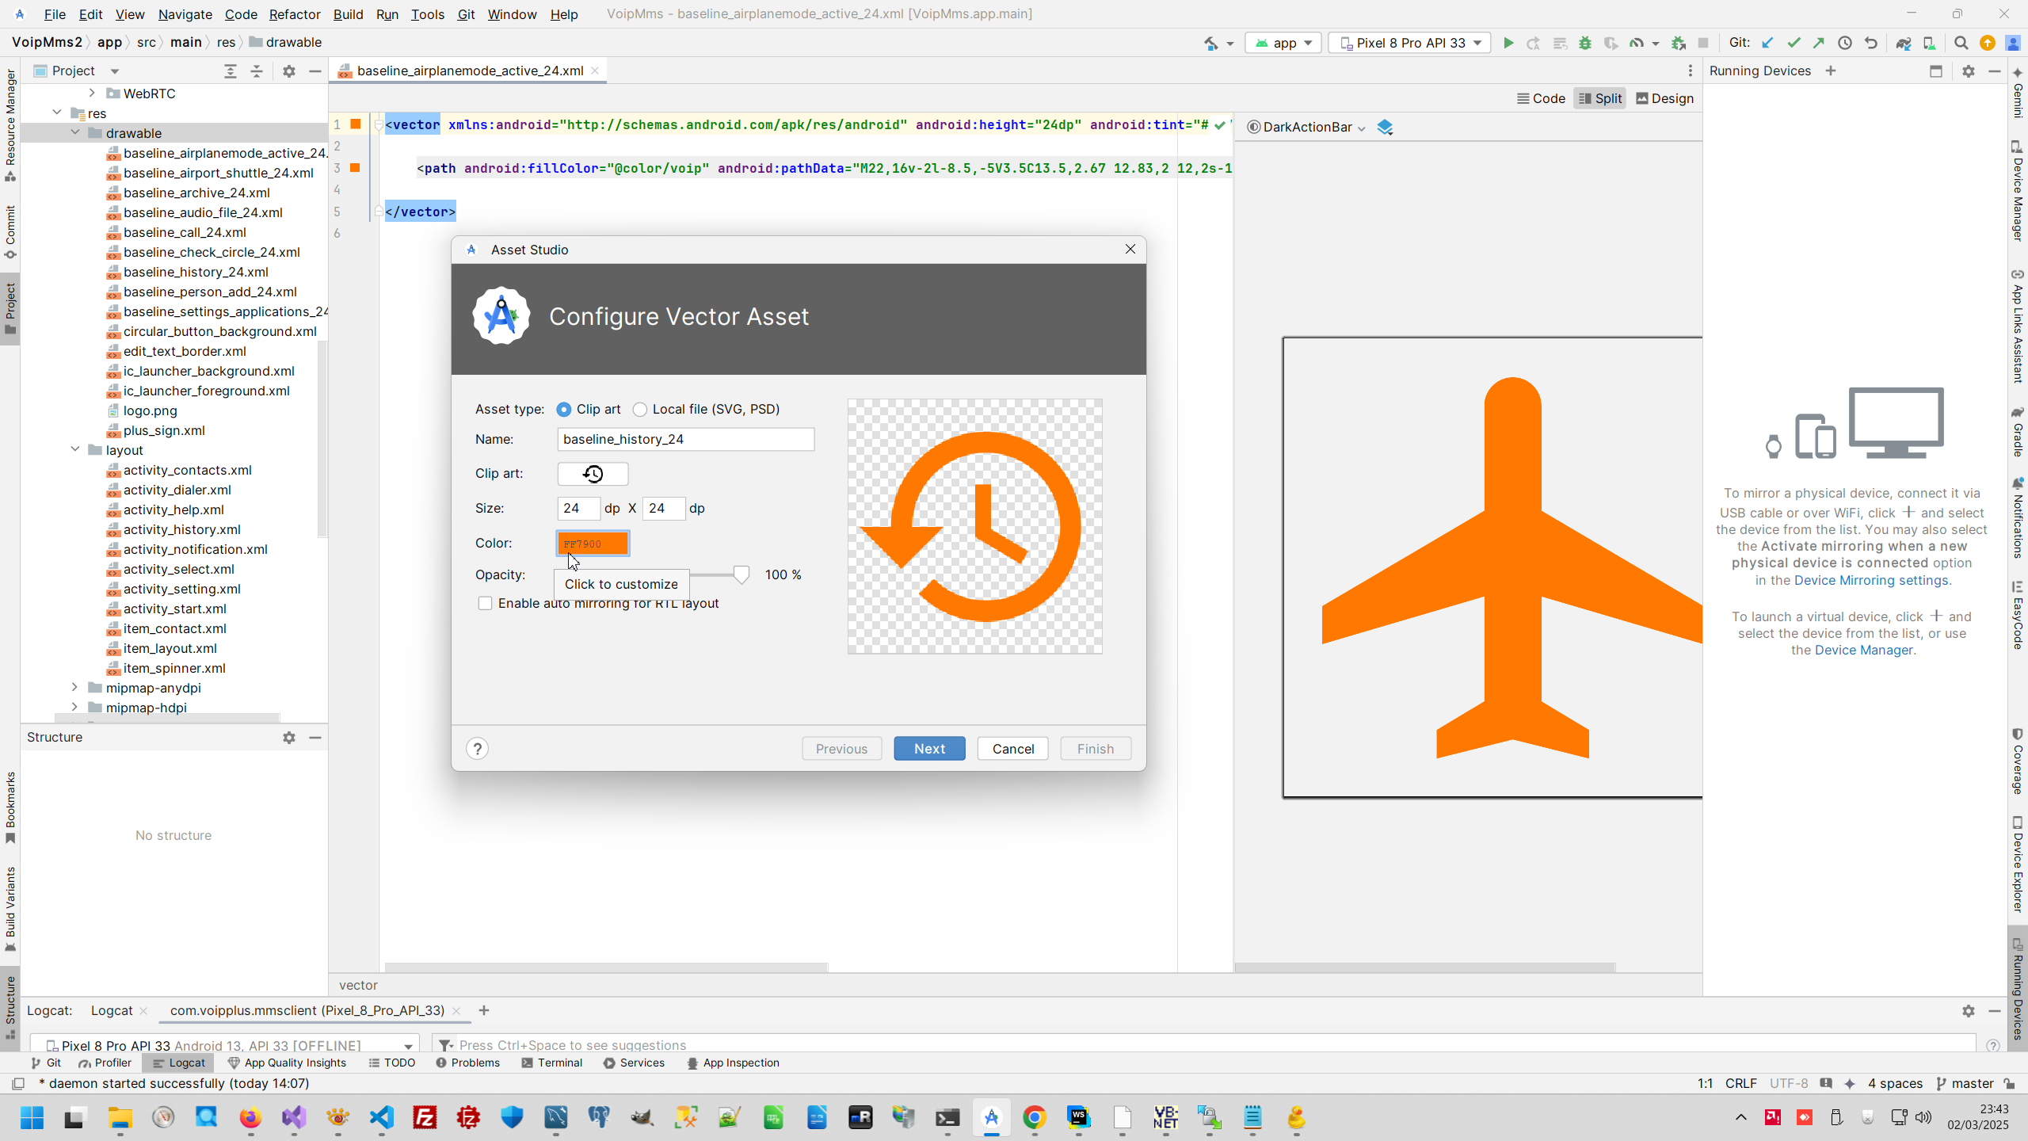Click the Debug app bug icon
Image resolution: width=2028 pixels, height=1141 pixels.
(x=1585, y=43)
